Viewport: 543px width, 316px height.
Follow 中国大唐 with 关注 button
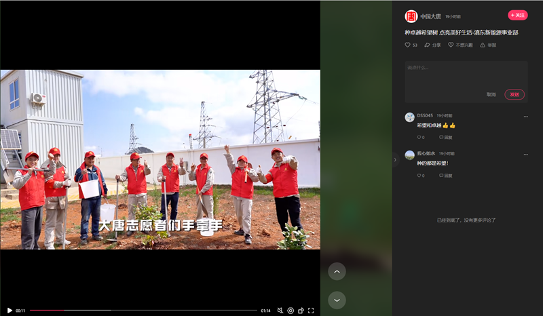517,15
